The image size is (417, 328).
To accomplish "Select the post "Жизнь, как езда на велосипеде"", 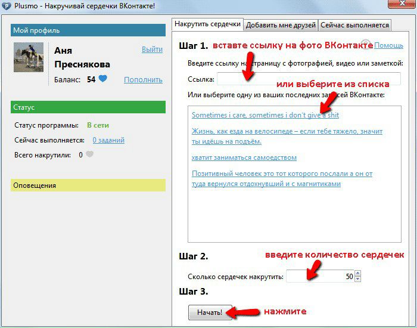I will tap(287, 131).
